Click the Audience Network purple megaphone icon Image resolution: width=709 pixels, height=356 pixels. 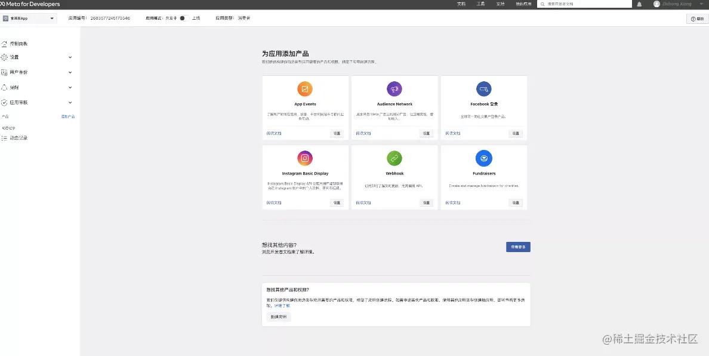[x=394, y=88]
